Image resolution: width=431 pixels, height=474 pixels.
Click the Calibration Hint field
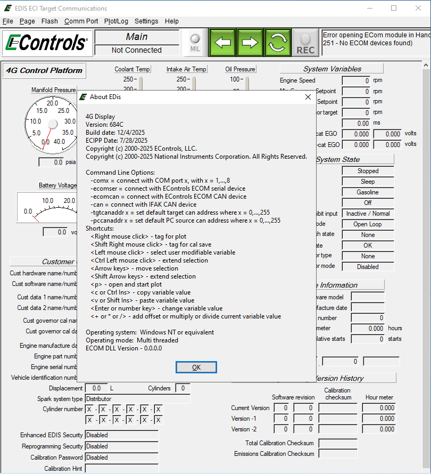tap(122, 469)
